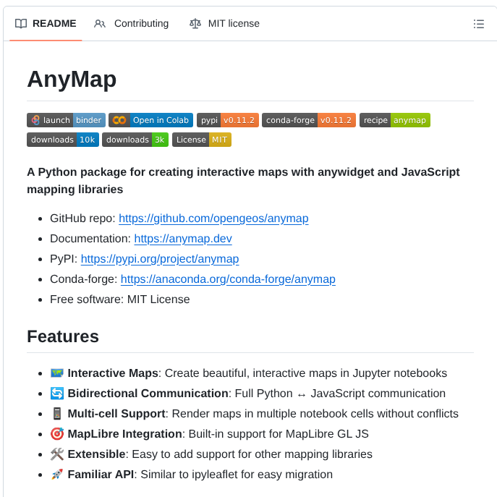
Task: Click the 'MapLibre Integration' bold text
Action: 125,434
